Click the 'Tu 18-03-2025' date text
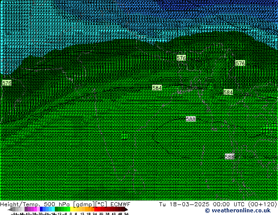 pos(184,204)
